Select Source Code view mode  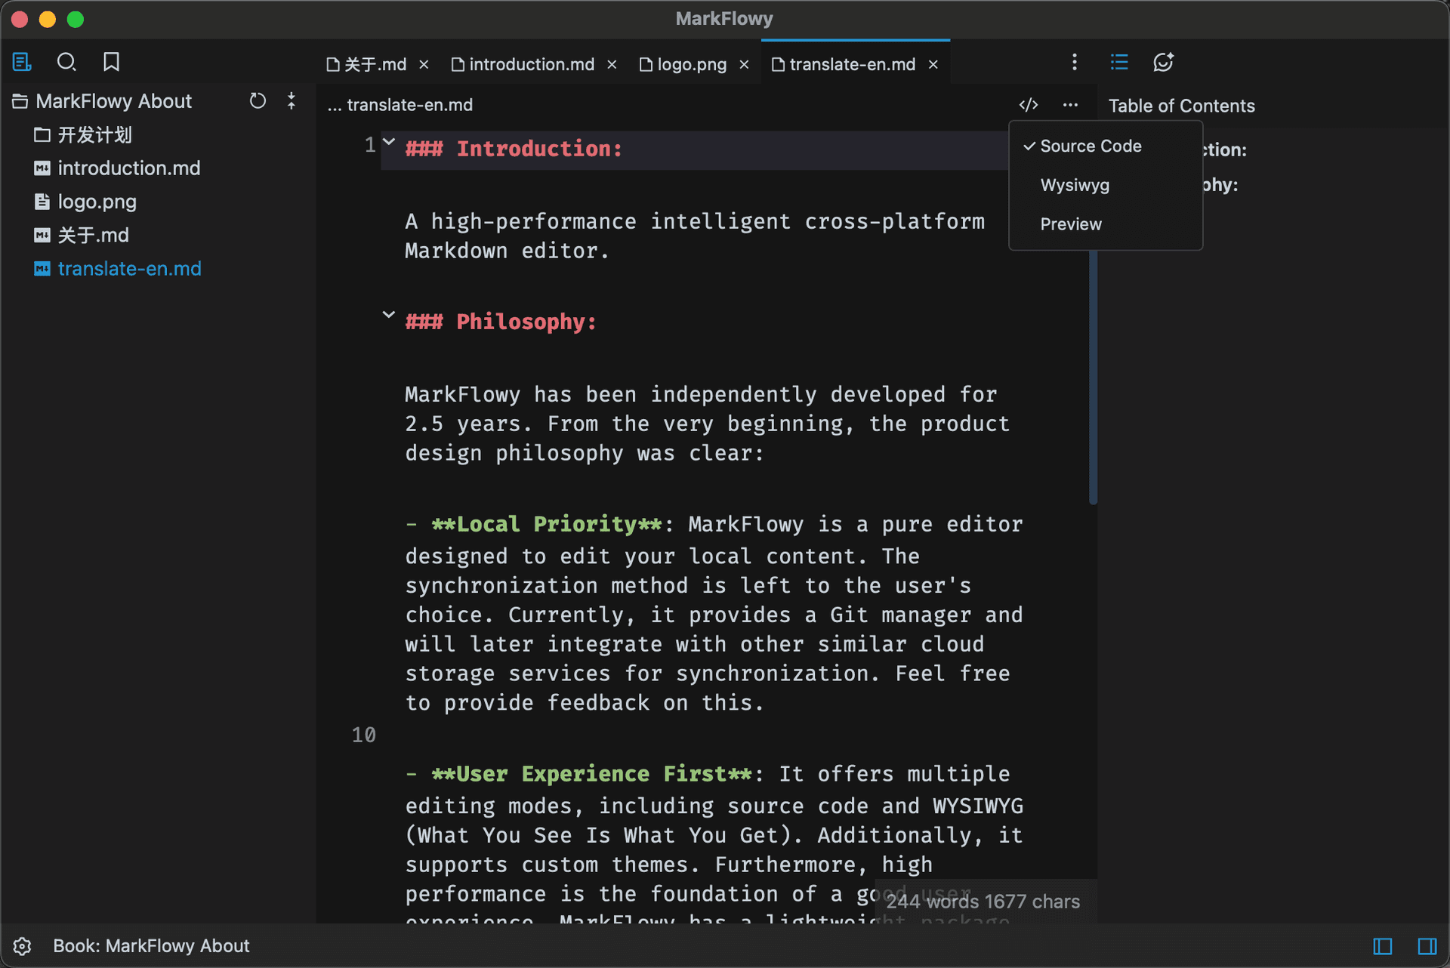(x=1091, y=146)
